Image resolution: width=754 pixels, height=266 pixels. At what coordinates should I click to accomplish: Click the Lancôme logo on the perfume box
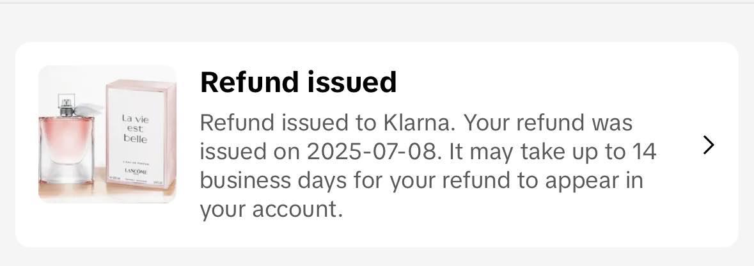click(135, 172)
